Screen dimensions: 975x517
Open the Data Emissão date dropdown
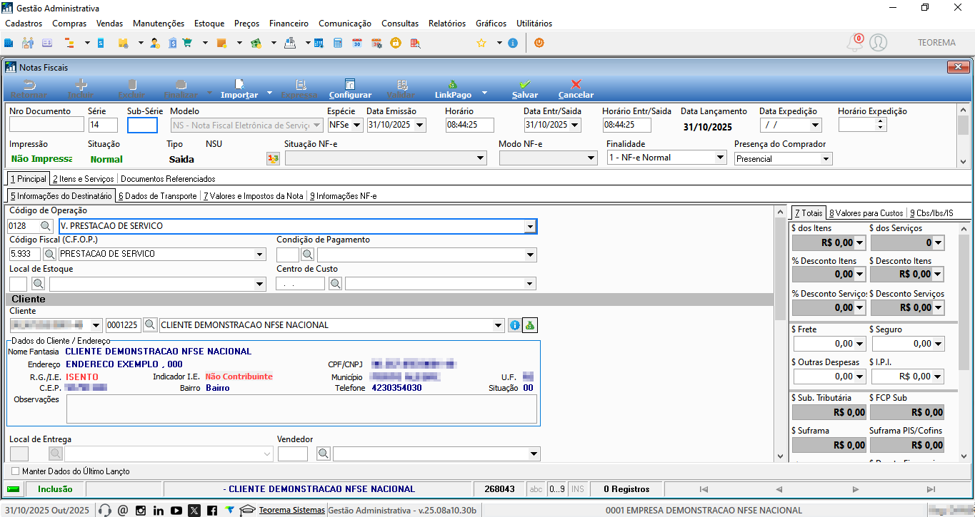(419, 126)
